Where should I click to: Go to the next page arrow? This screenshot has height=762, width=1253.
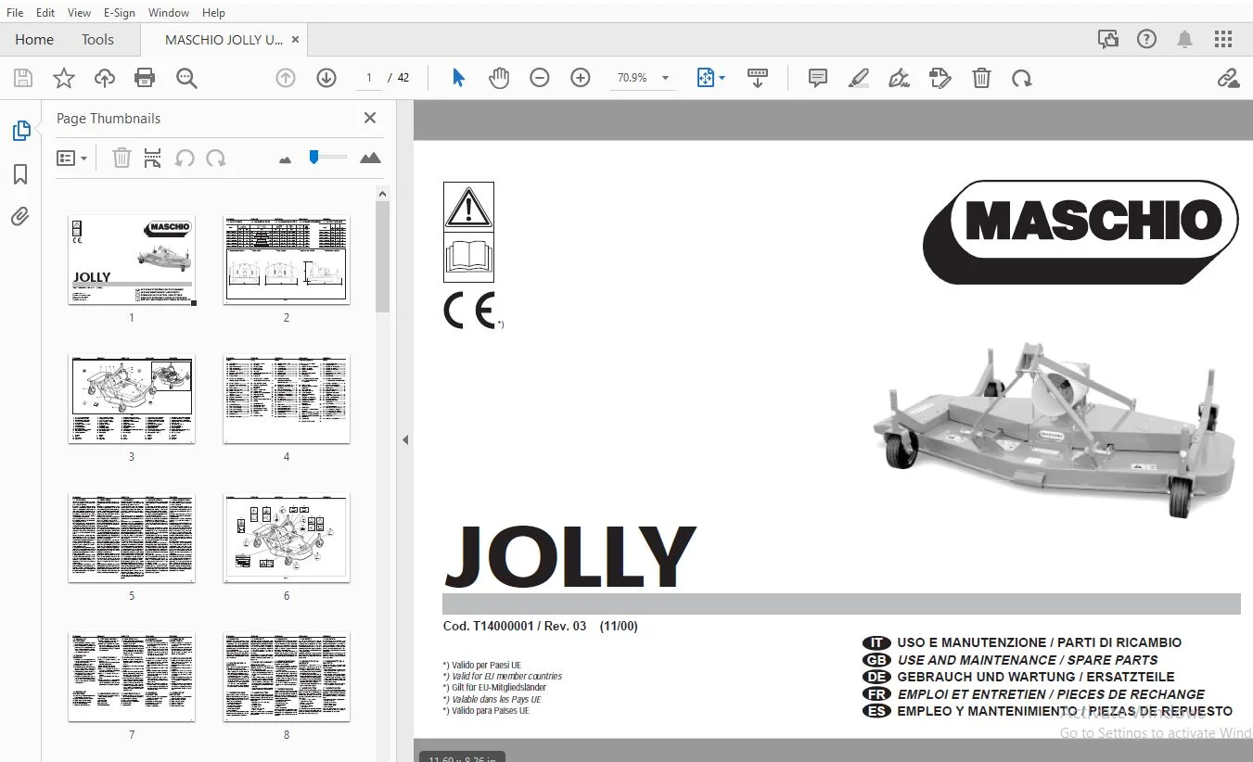coord(326,79)
